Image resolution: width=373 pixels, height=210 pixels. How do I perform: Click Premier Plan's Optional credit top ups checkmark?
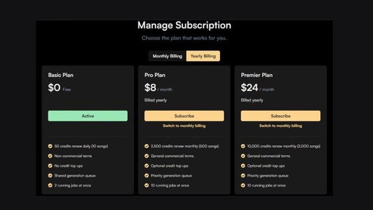click(x=243, y=166)
